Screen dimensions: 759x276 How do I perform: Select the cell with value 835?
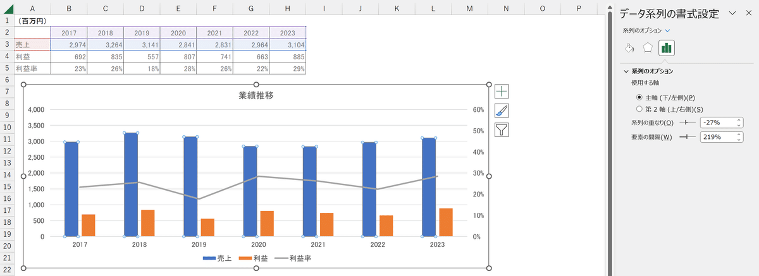tap(105, 56)
